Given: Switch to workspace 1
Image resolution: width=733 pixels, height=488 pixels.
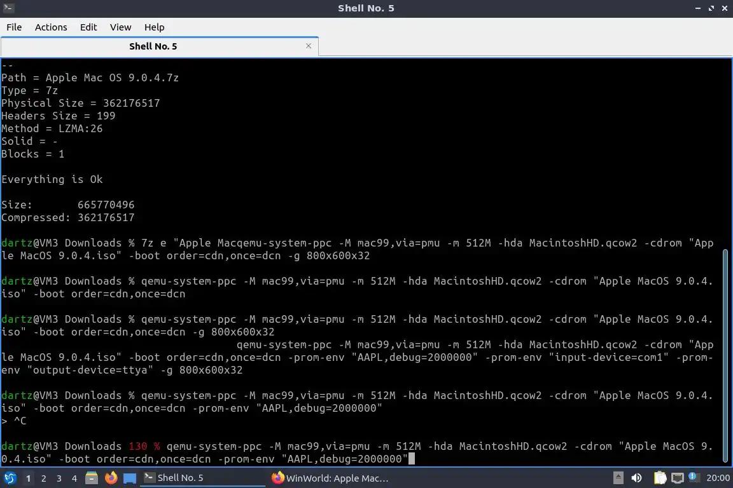Looking at the screenshot, I should pyautogui.click(x=28, y=478).
